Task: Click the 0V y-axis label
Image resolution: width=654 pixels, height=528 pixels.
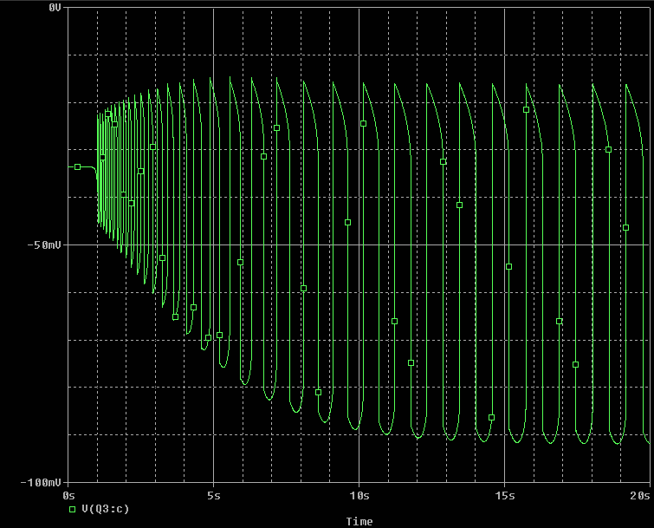Action: click(55, 8)
